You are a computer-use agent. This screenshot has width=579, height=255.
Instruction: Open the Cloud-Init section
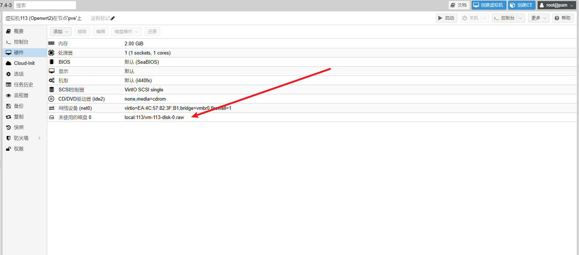pyautogui.click(x=24, y=63)
